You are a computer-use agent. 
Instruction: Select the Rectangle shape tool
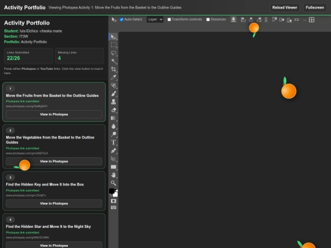click(113, 167)
